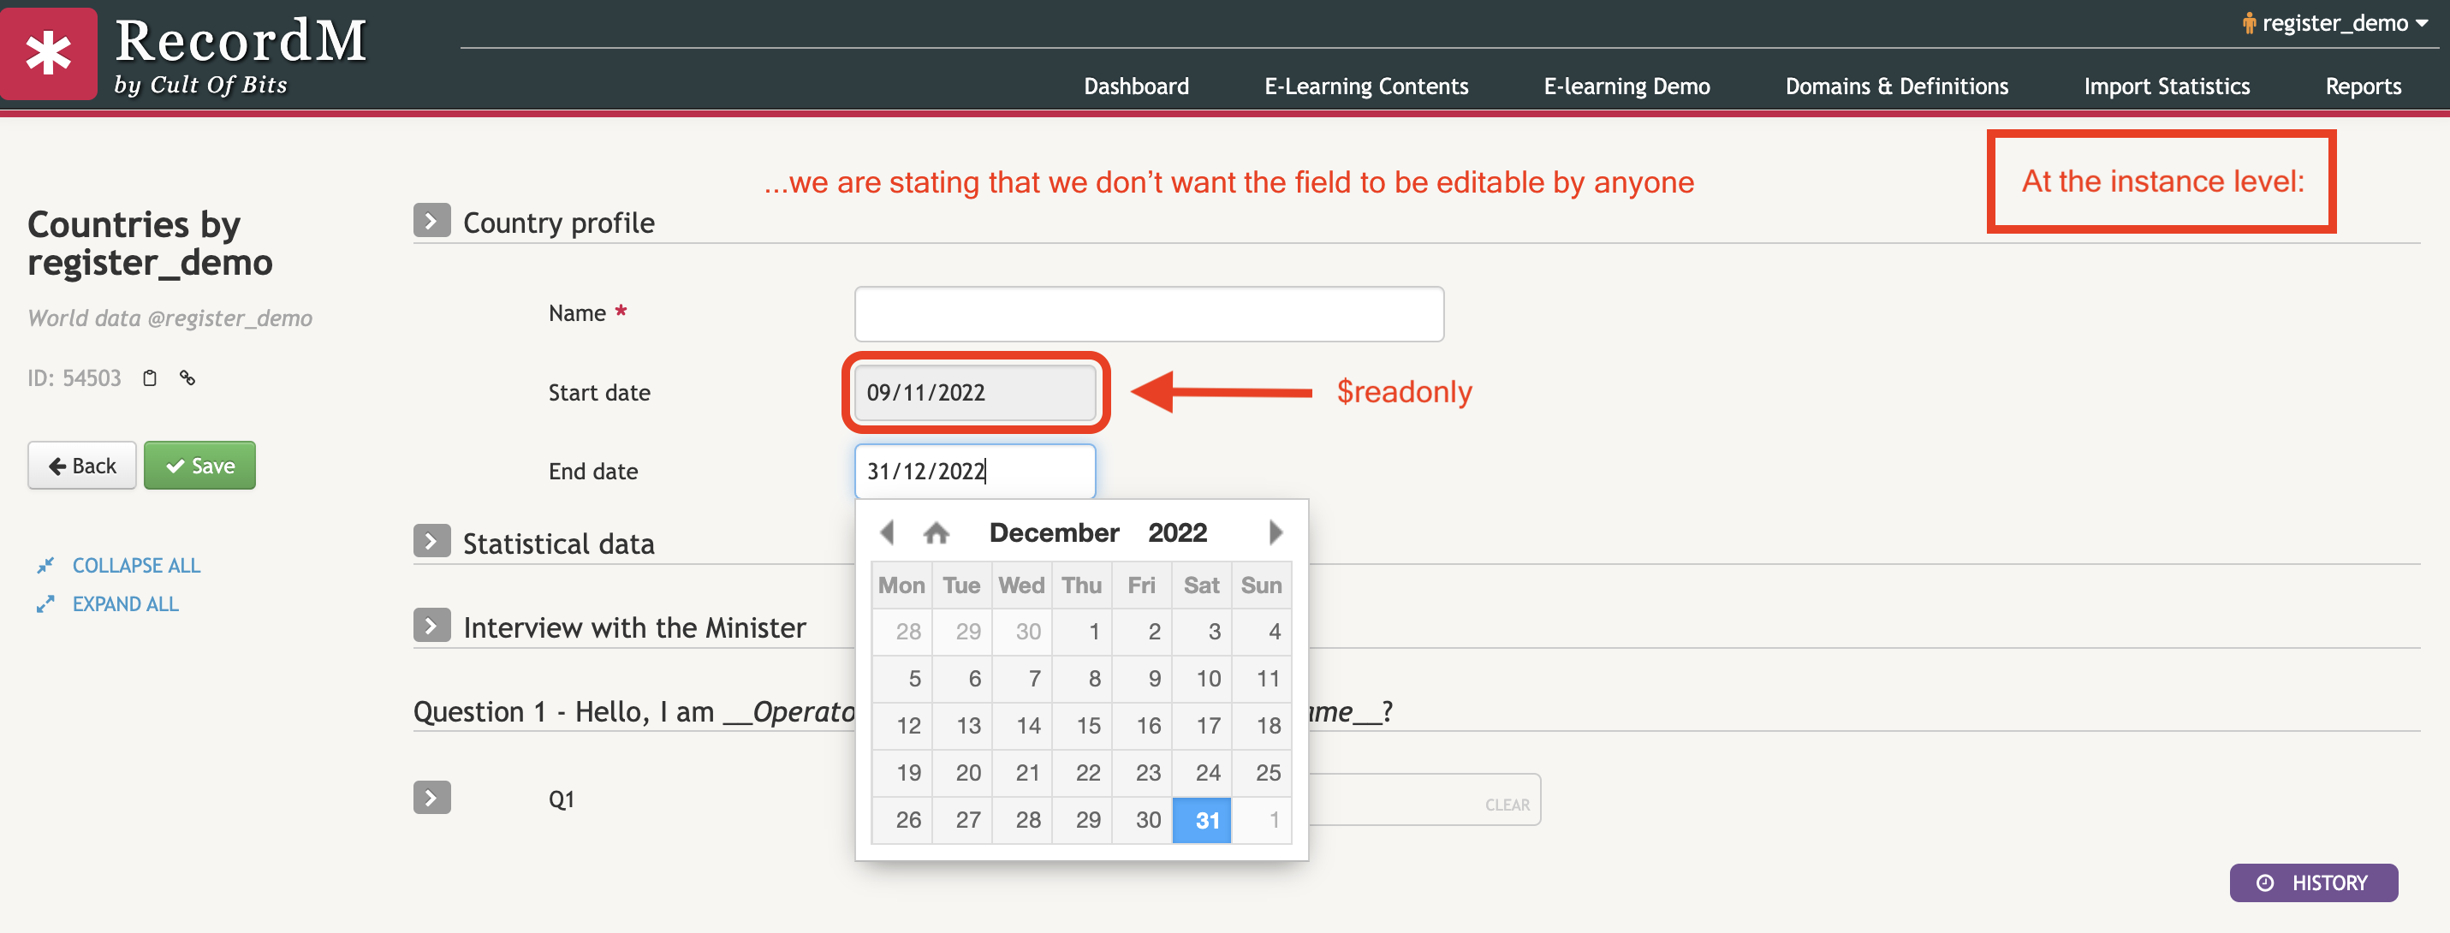Click the user icon beside register_demo
The height and width of the screenshot is (933, 2450).
click(2251, 22)
